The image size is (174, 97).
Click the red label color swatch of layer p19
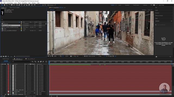click(x=8, y=65)
